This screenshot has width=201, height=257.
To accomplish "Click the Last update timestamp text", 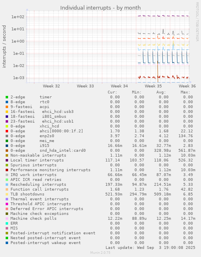I will coord(150,248).
